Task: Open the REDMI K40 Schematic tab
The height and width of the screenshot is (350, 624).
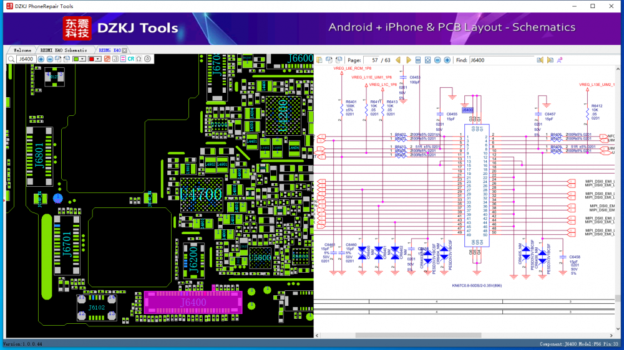Action: click(x=64, y=50)
